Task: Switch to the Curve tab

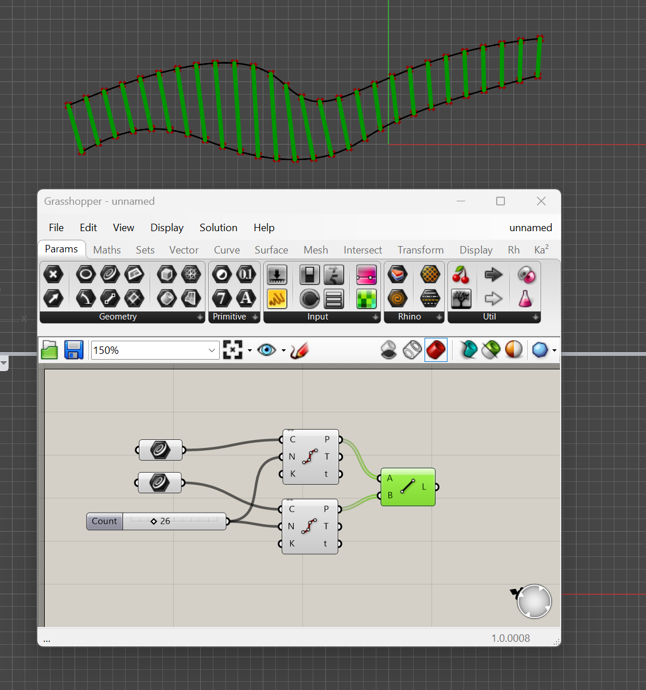Action: coord(227,250)
